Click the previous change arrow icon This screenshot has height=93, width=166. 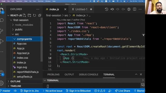[117, 9]
